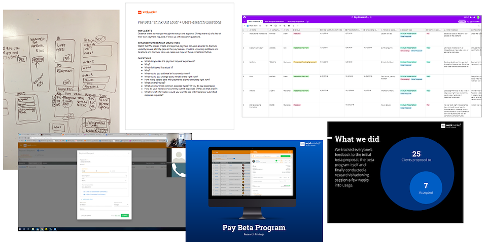The image size is (487, 242).
Task: Click the Pay Beta Program slide title
Action: pyautogui.click(x=254, y=228)
